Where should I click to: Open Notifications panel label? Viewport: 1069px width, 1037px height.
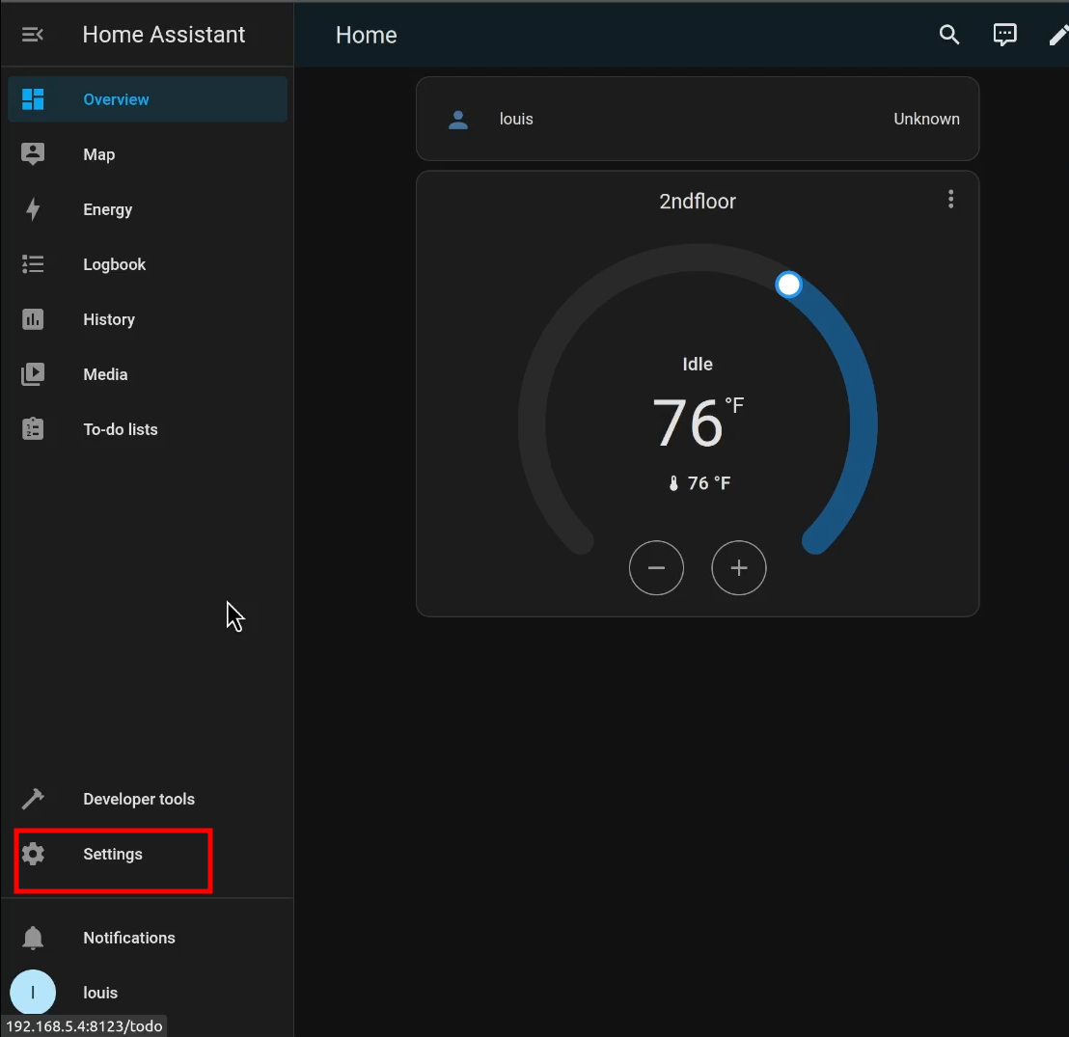click(x=129, y=938)
